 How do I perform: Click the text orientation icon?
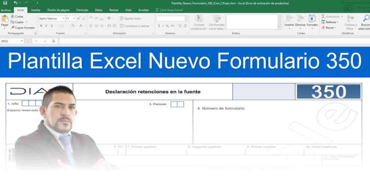click(x=109, y=18)
